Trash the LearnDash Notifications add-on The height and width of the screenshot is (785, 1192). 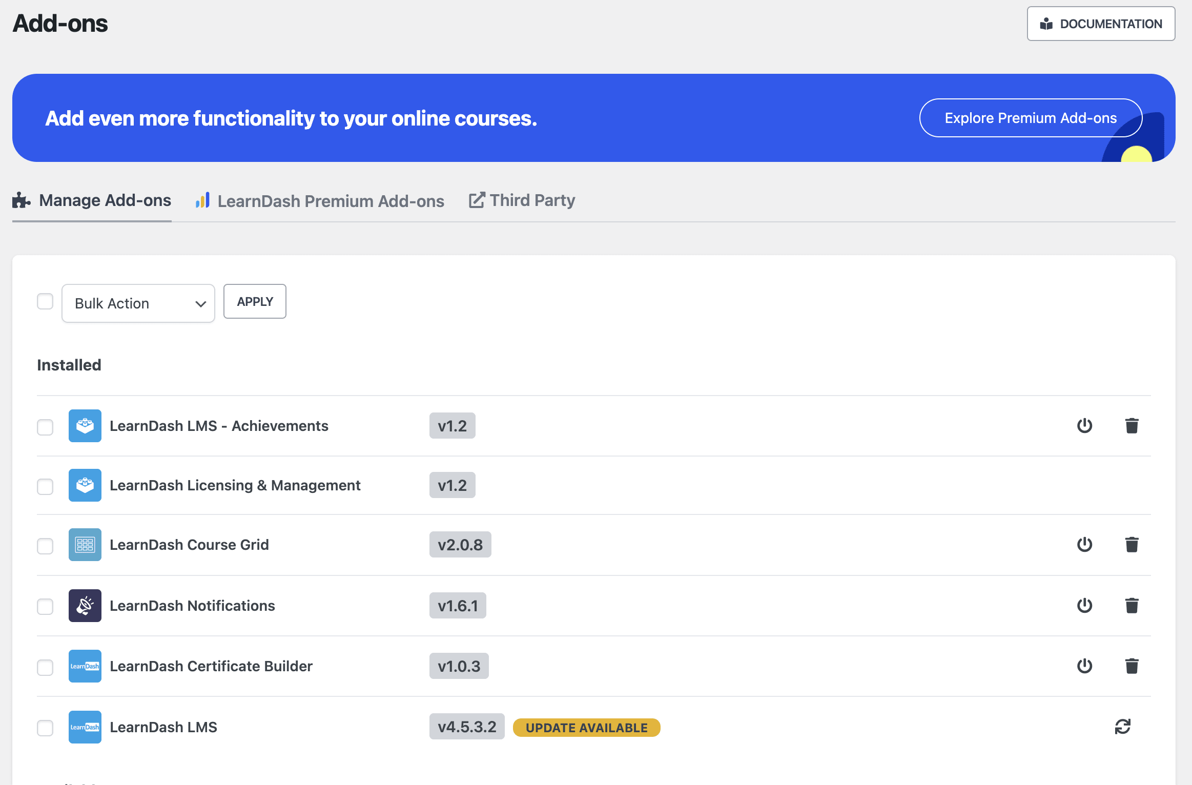(x=1132, y=606)
